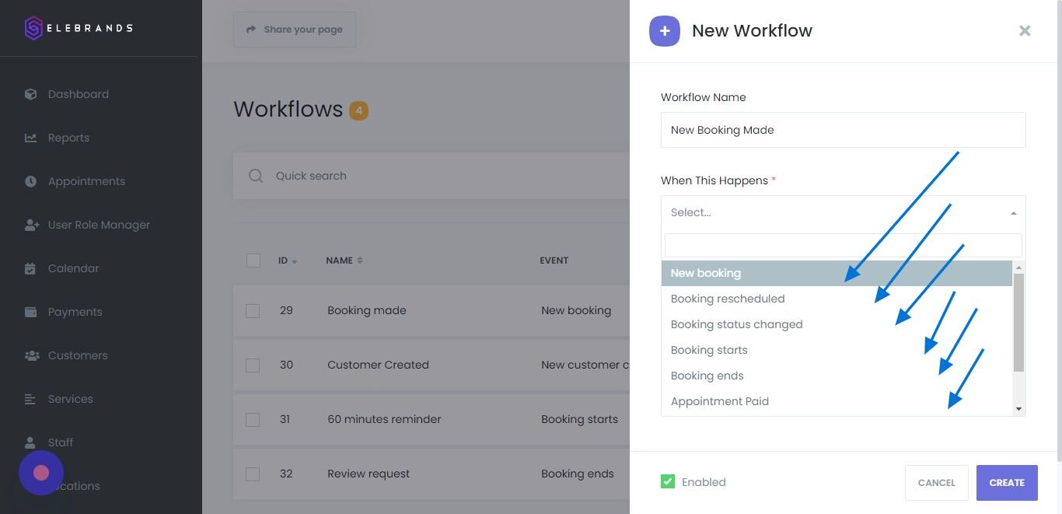Click the dropdown list scrollbar thumb

(1018, 322)
